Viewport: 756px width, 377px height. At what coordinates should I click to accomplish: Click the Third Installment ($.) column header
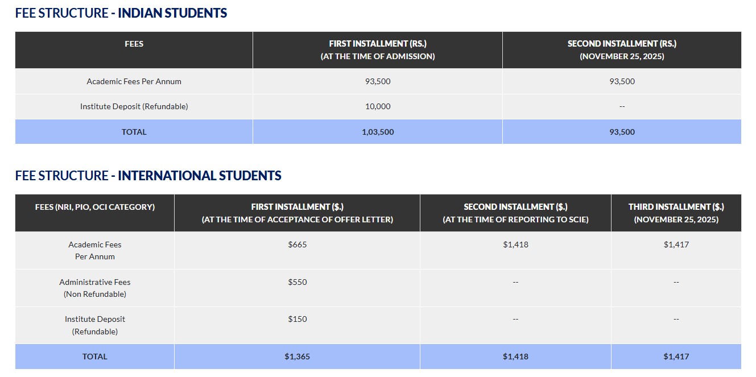click(x=676, y=213)
